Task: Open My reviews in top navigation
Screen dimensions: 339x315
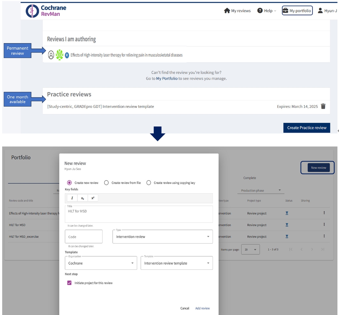Action: coord(237,11)
